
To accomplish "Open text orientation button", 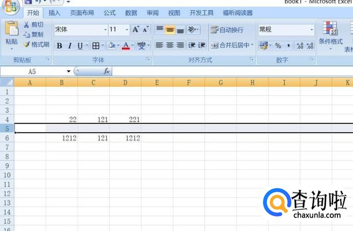I will (x=193, y=30).
